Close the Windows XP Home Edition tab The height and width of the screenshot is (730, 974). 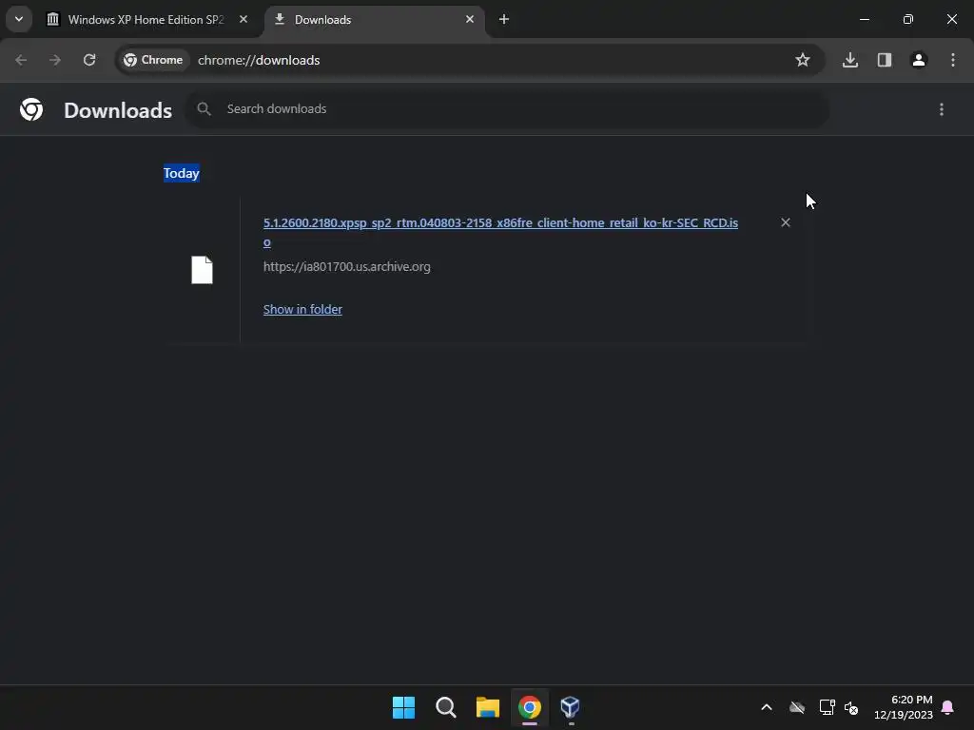click(x=243, y=19)
